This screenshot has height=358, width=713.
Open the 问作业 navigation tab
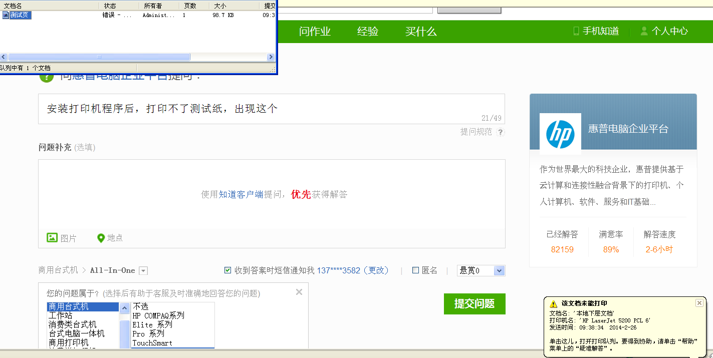(315, 32)
